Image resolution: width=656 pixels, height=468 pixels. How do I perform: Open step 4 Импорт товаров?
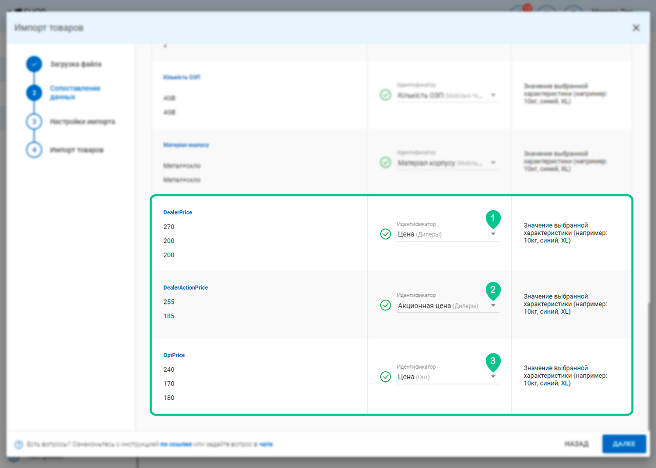(77, 150)
